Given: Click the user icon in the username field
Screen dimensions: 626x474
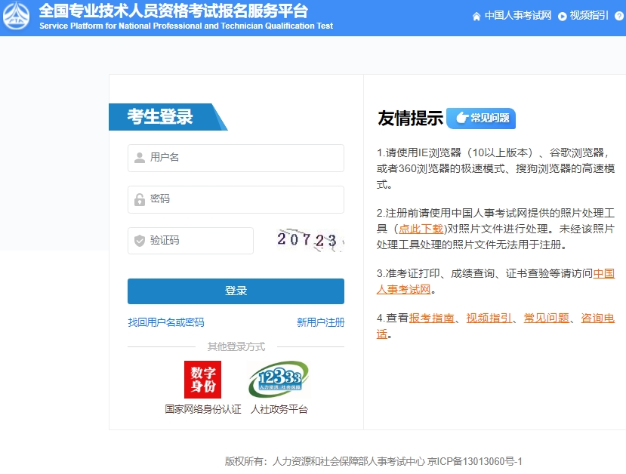Looking at the screenshot, I should pyautogui.click(x=139, y=158).
